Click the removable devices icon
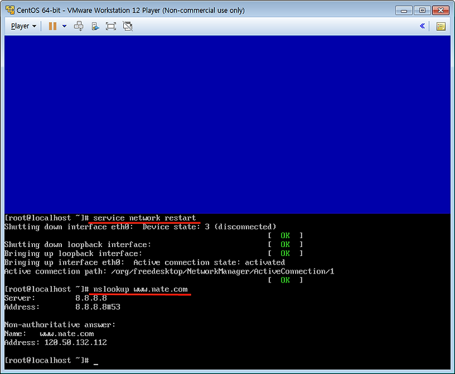The image size is (455, 374). [95, 26]
